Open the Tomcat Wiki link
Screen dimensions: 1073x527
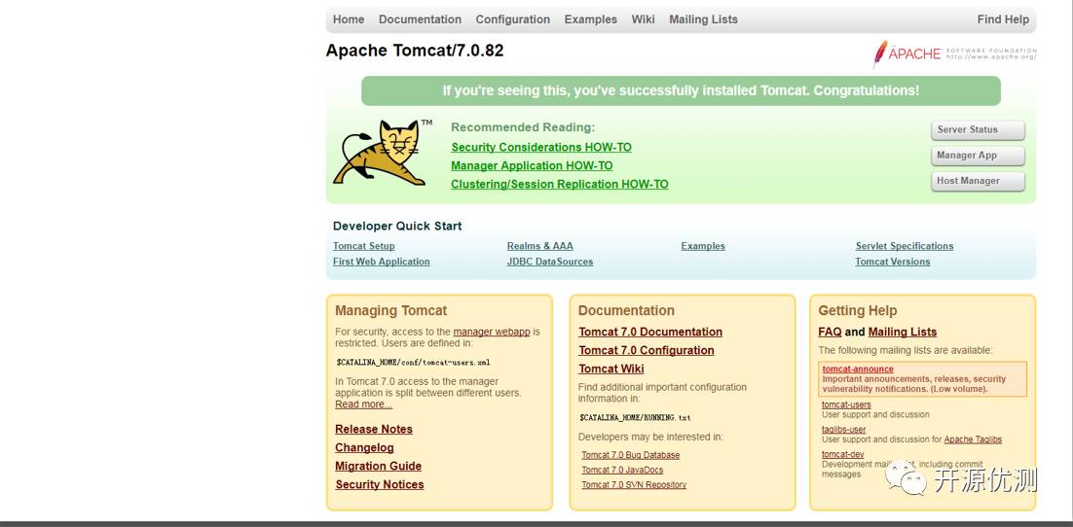(x=611, y=369)
